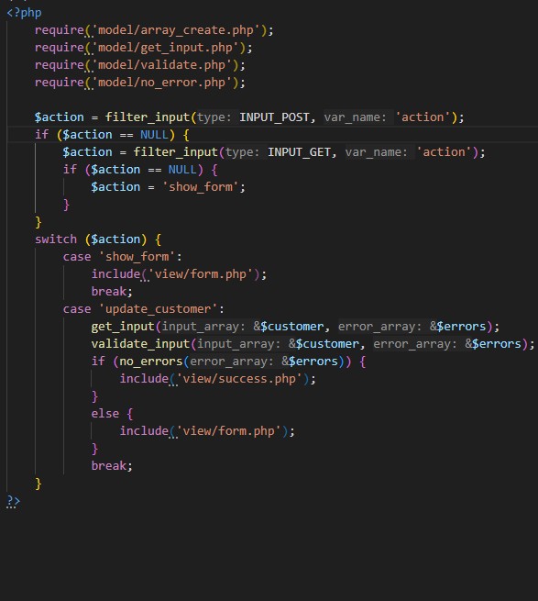Click the 'model/no_error.php' string

tap(162, 83)
